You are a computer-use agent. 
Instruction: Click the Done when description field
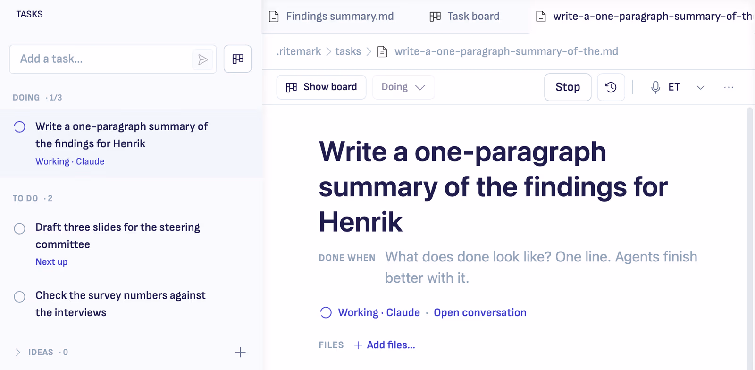[x=541, y=267]
